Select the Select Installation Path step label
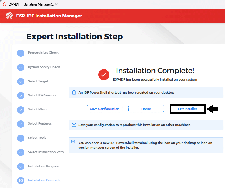225x188 pixels. (46, 152)
